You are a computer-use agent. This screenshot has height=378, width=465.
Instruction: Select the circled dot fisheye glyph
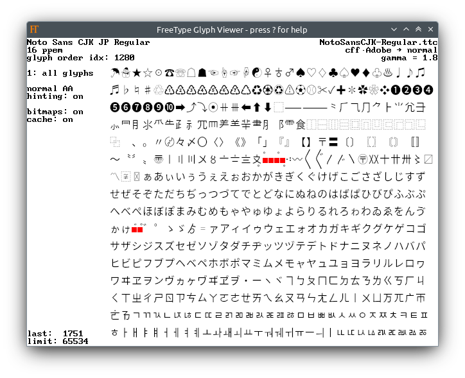pyautogui.click(x=213, y=107)
